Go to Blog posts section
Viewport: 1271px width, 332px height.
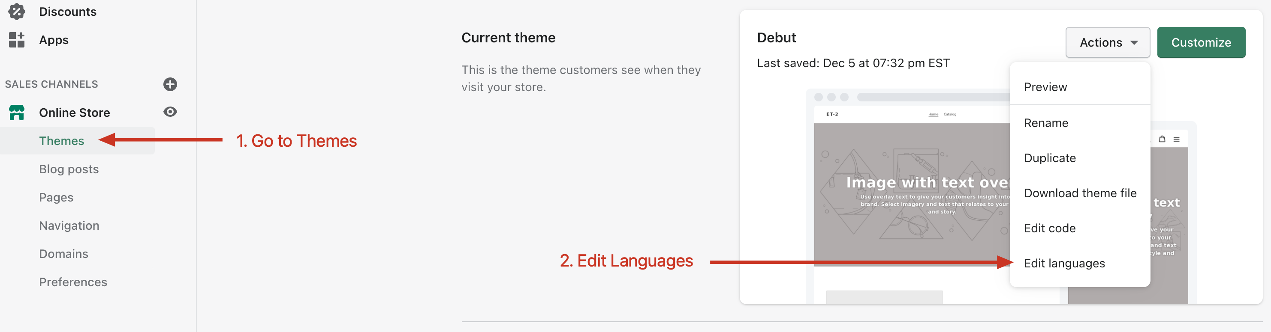(69, 169)
